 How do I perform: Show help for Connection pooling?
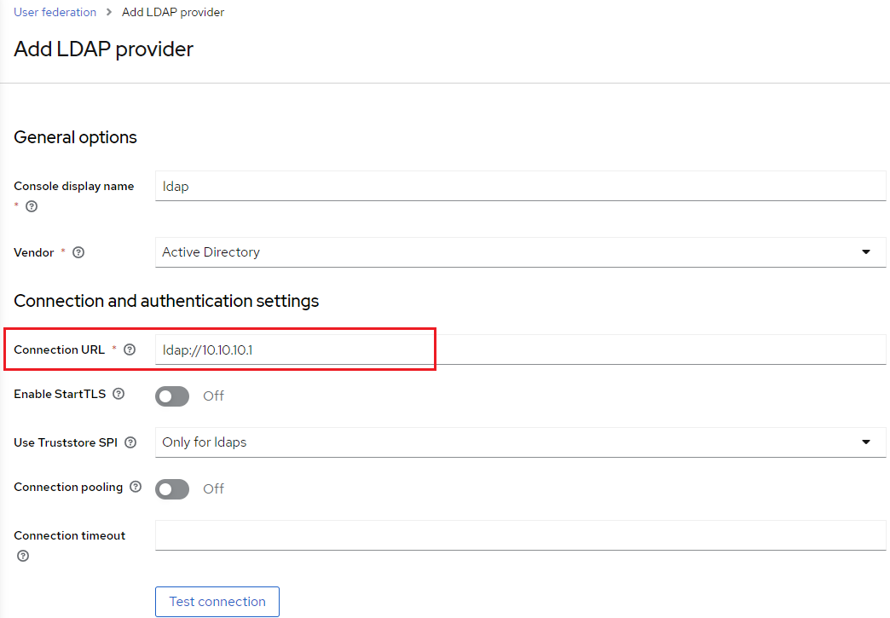[x=136, y=487]
